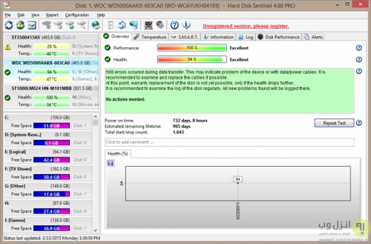Click the Health 94% gradient bar

click(192, 59)
